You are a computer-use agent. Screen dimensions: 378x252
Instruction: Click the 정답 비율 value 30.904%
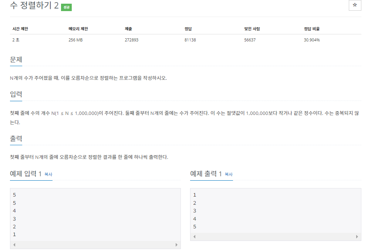[311, 39]
